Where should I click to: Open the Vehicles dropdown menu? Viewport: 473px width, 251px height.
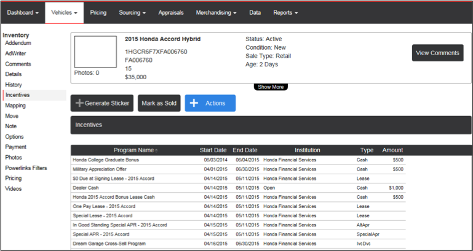64,13
